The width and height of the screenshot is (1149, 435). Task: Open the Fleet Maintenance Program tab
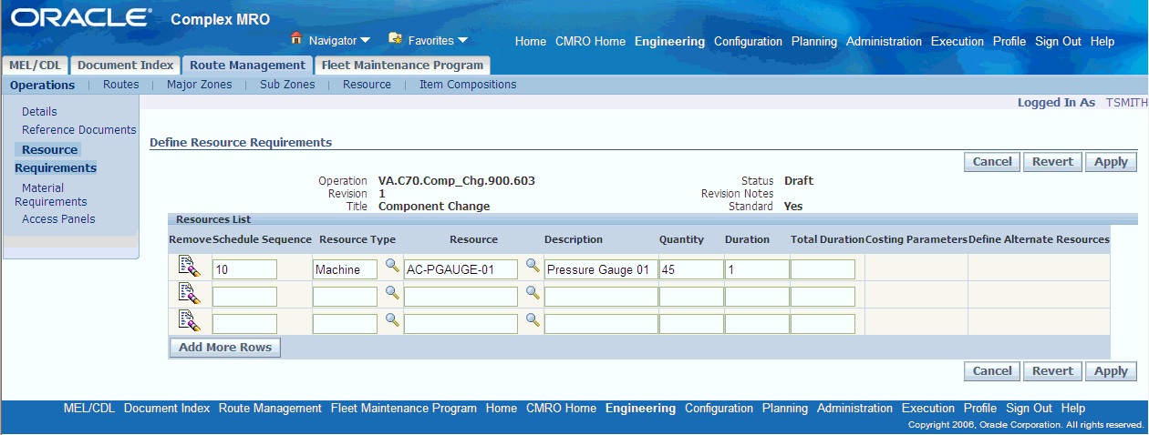pyautogui.click(x=402, y=65)
